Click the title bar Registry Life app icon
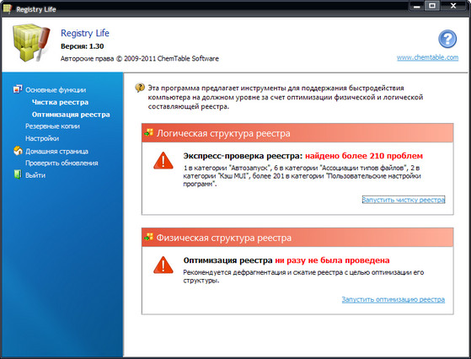 [8, 8]
